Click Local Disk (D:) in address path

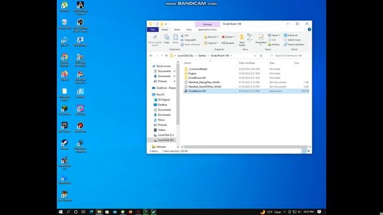[x=185, y=56]
